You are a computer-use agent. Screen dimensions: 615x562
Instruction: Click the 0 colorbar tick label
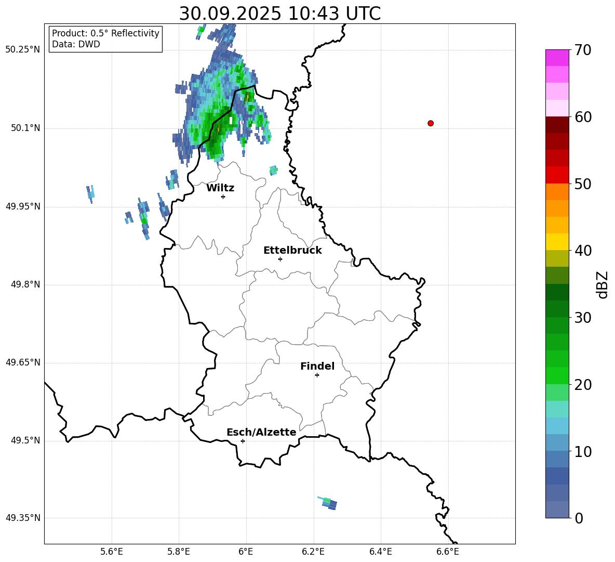point(579,518)
